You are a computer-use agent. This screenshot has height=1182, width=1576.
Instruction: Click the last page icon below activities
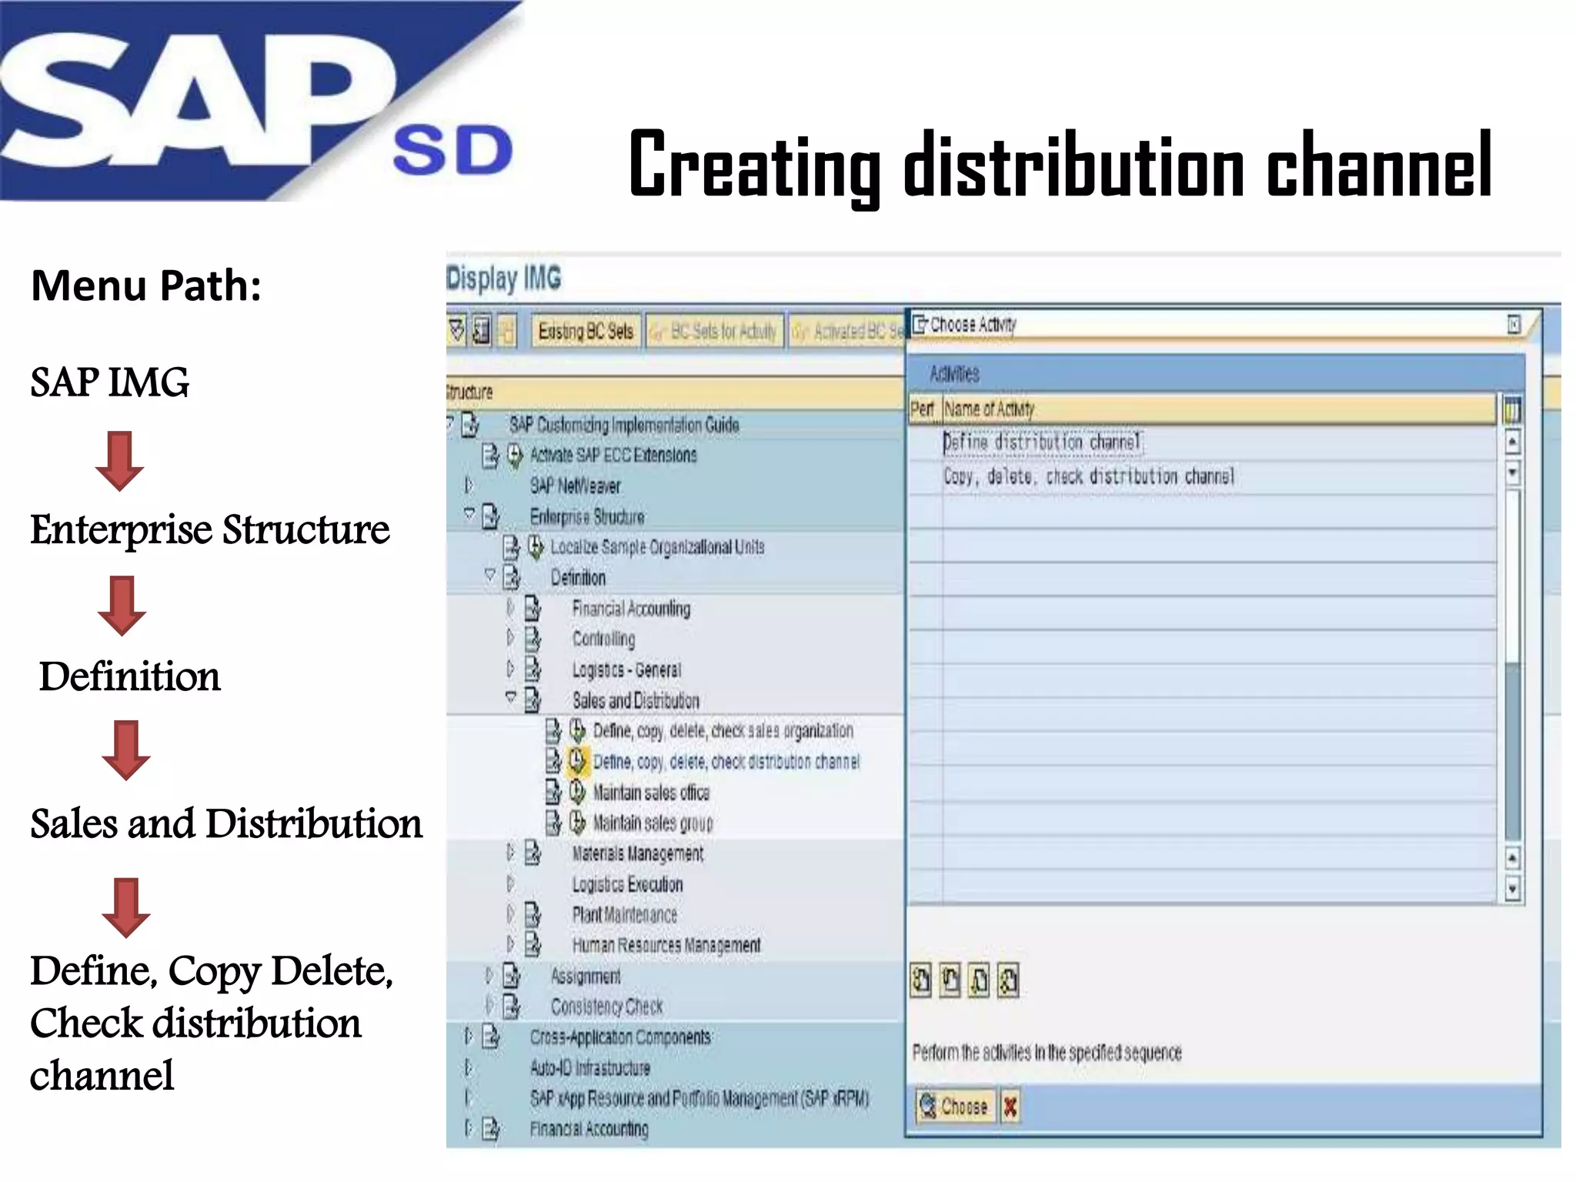click(x=1008, y=980)
